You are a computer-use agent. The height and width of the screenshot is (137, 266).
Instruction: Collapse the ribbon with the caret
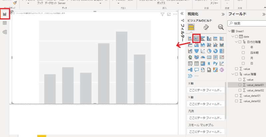click(265, 8)
